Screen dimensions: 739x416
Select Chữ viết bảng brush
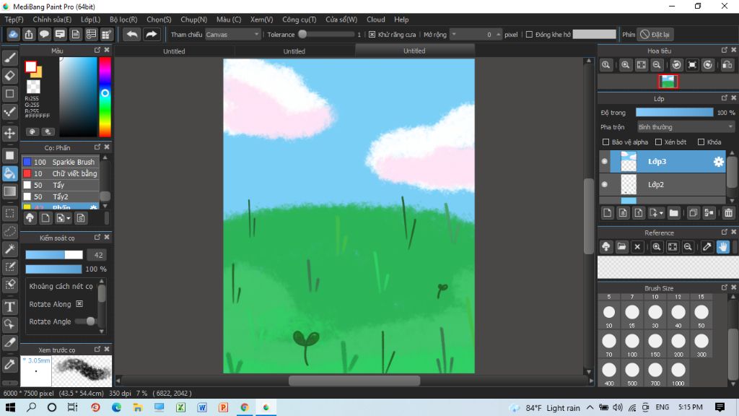(x=61, y=173)
